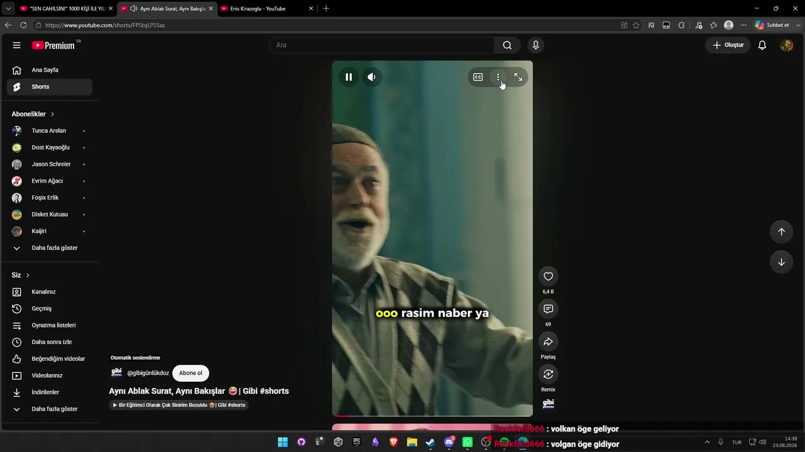Open the Disket Kutusu channel
The width and height of the screenshot is (805, 452).
[50, 215]
